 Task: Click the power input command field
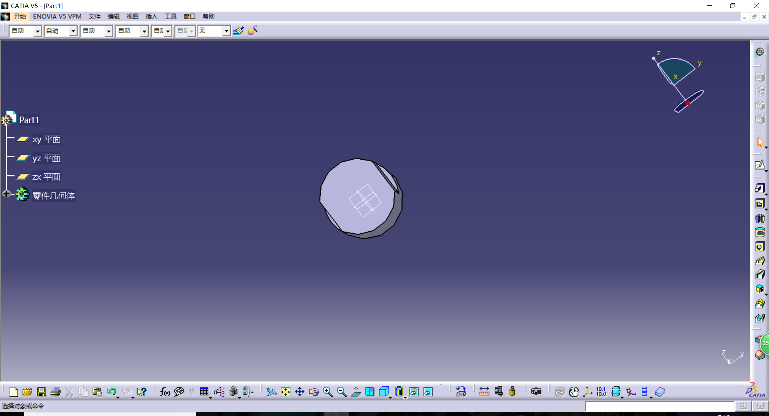tap(660, 406)
